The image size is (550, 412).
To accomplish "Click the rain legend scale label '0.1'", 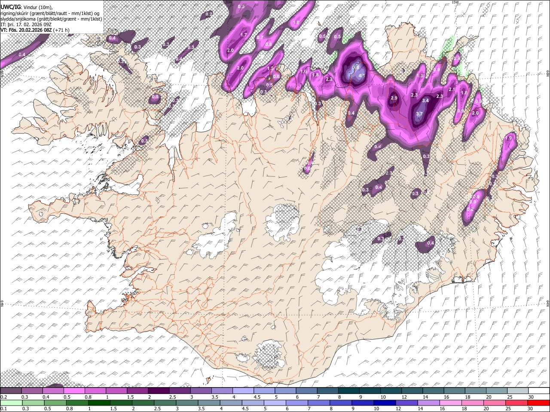I will tap(3, 409).
